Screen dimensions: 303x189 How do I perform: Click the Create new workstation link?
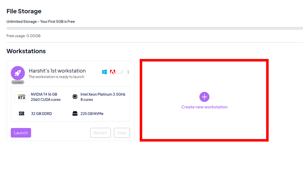(x=204, y=107)
